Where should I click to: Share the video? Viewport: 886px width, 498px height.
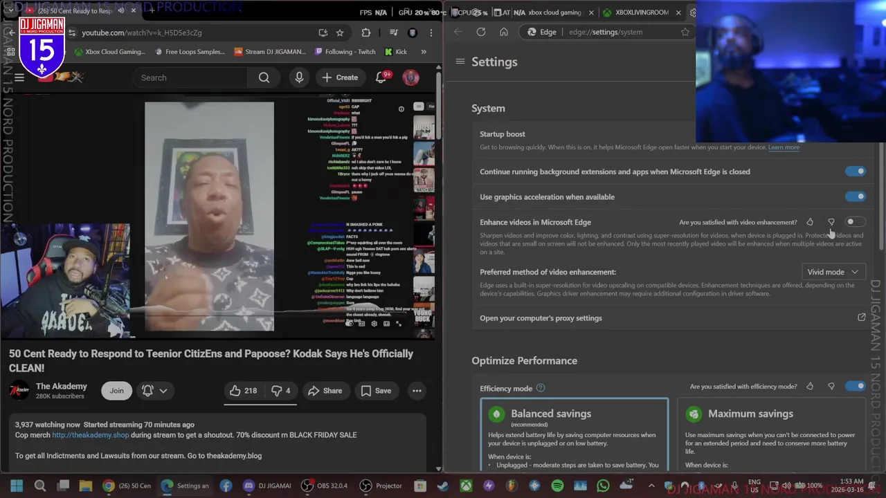tap(325, 391)
